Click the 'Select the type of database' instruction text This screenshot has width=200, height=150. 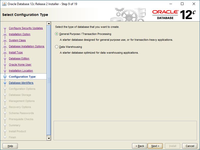pyautogui.click(x=87, y=27)
